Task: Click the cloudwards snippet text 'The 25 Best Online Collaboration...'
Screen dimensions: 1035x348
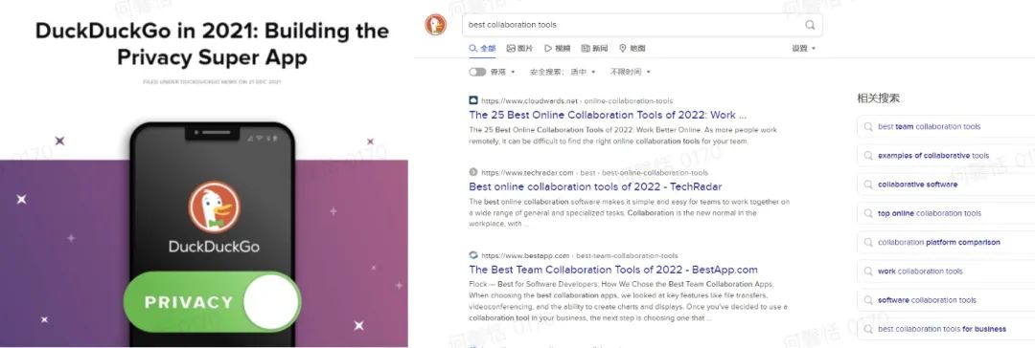Action: pos(623,136)
